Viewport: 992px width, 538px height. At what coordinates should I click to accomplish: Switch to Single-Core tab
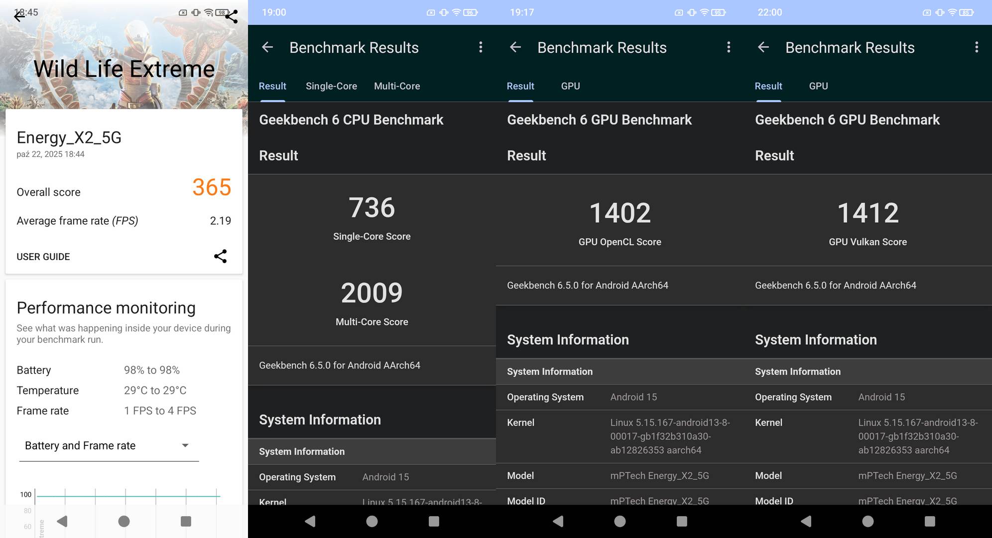pyautogui.click(x=331, y=86)
